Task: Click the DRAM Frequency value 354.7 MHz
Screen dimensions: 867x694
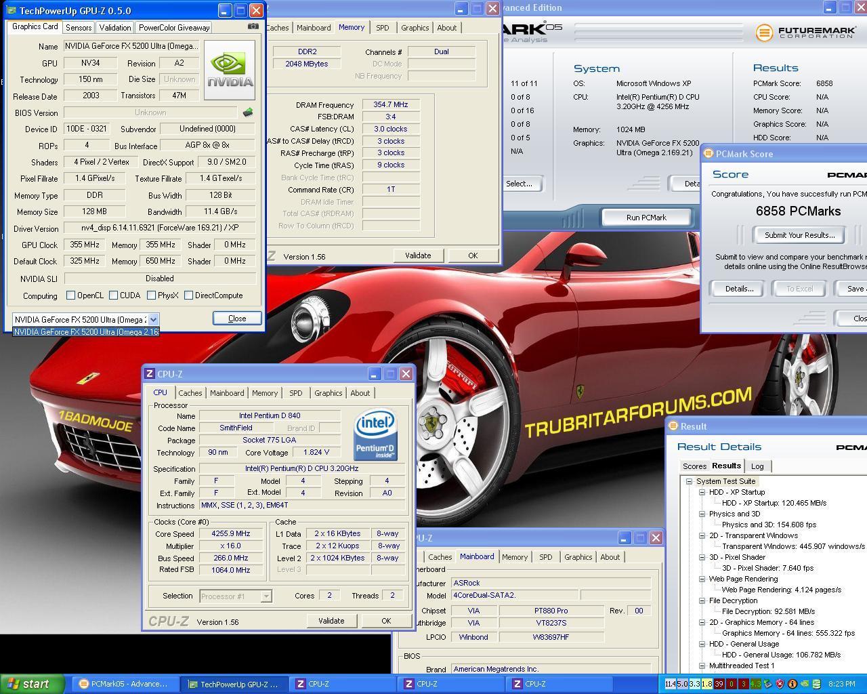Action: [391, 104]
